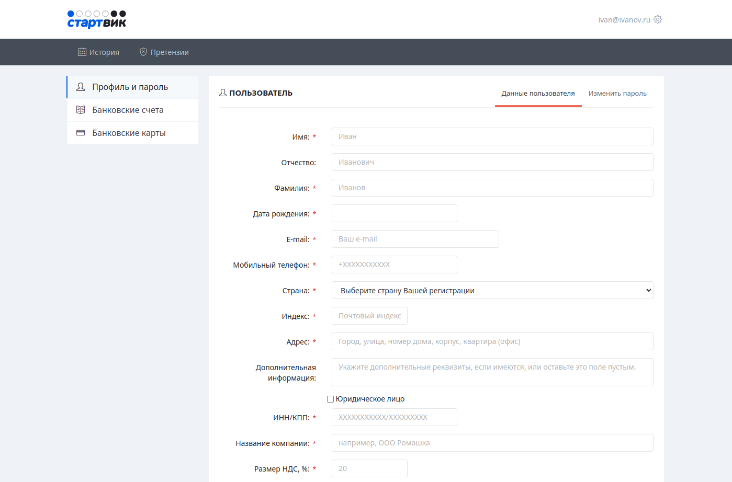Switch to Изменить пароль tab
732x482 pixels.
coord(617,94)
